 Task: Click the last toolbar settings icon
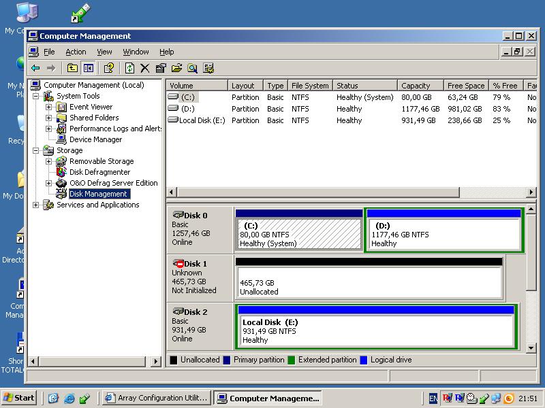[x=208, y=68]
